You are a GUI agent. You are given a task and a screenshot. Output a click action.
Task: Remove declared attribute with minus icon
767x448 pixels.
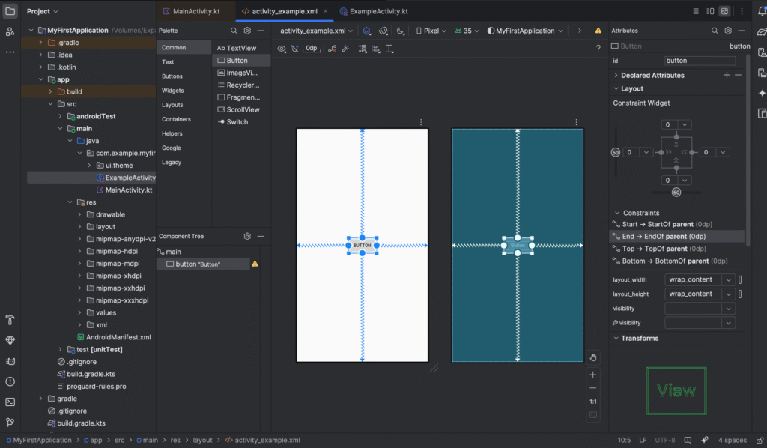(x=738, y=75)
